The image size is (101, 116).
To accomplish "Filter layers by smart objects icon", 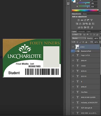I will pos(97,35).
